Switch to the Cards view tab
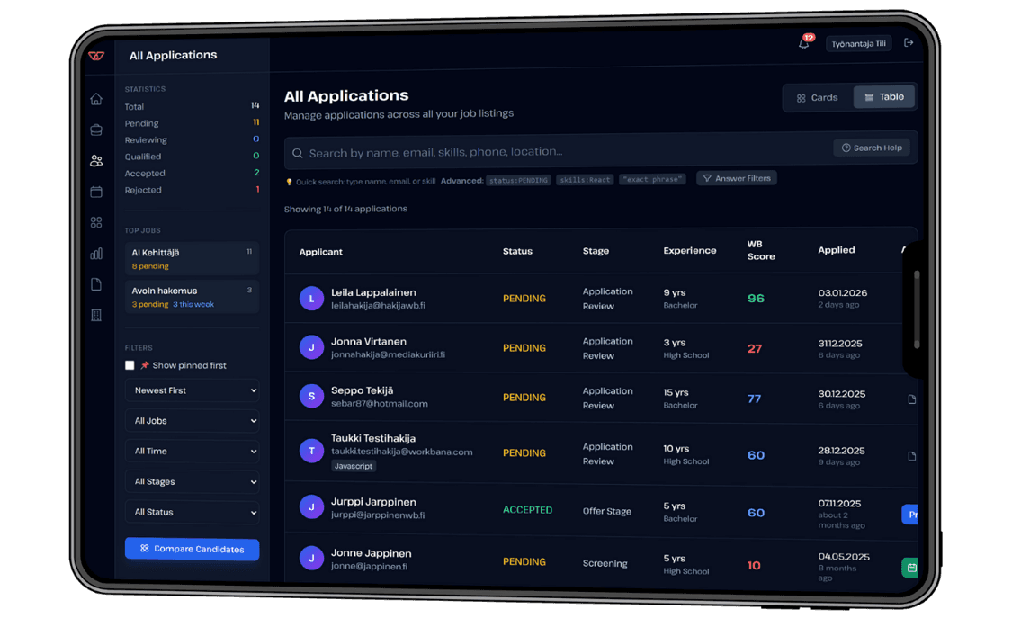 tap(817, 98)
